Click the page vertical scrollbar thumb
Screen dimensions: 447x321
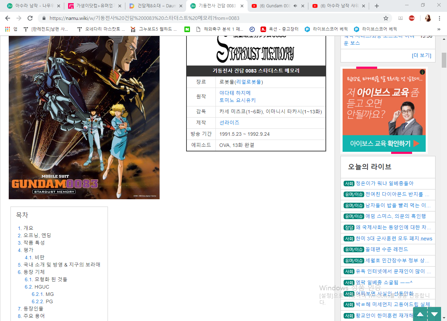(444, 60)
